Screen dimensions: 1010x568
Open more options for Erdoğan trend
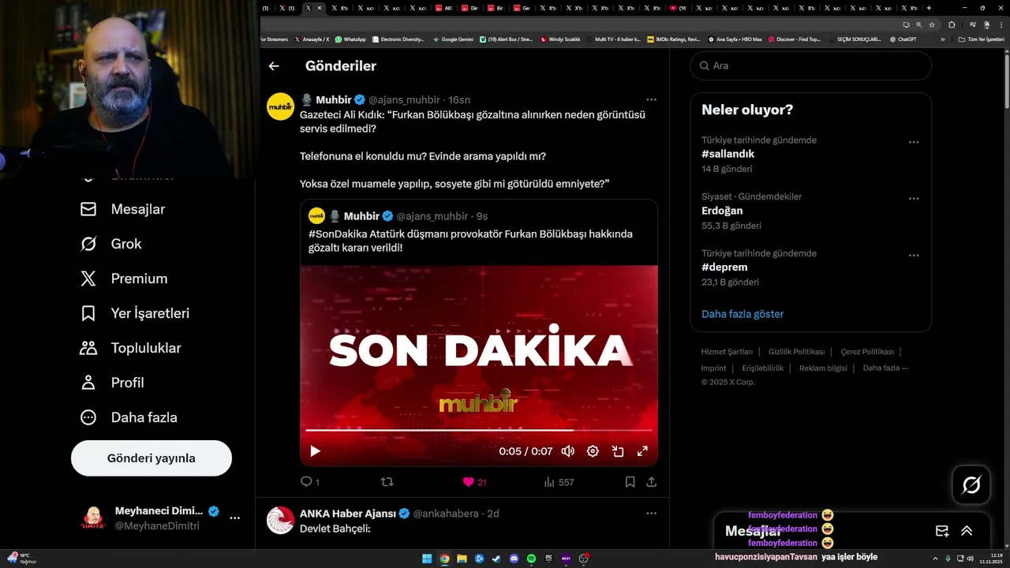pos(914,199)
